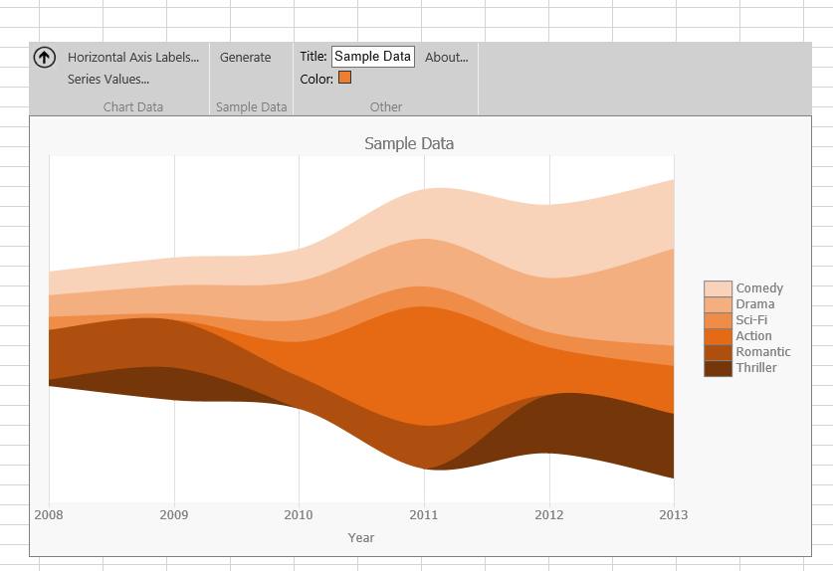Click the circled up-arrow collapse icon
This screenshot has width=833, height=571.
tap(44, 58)
